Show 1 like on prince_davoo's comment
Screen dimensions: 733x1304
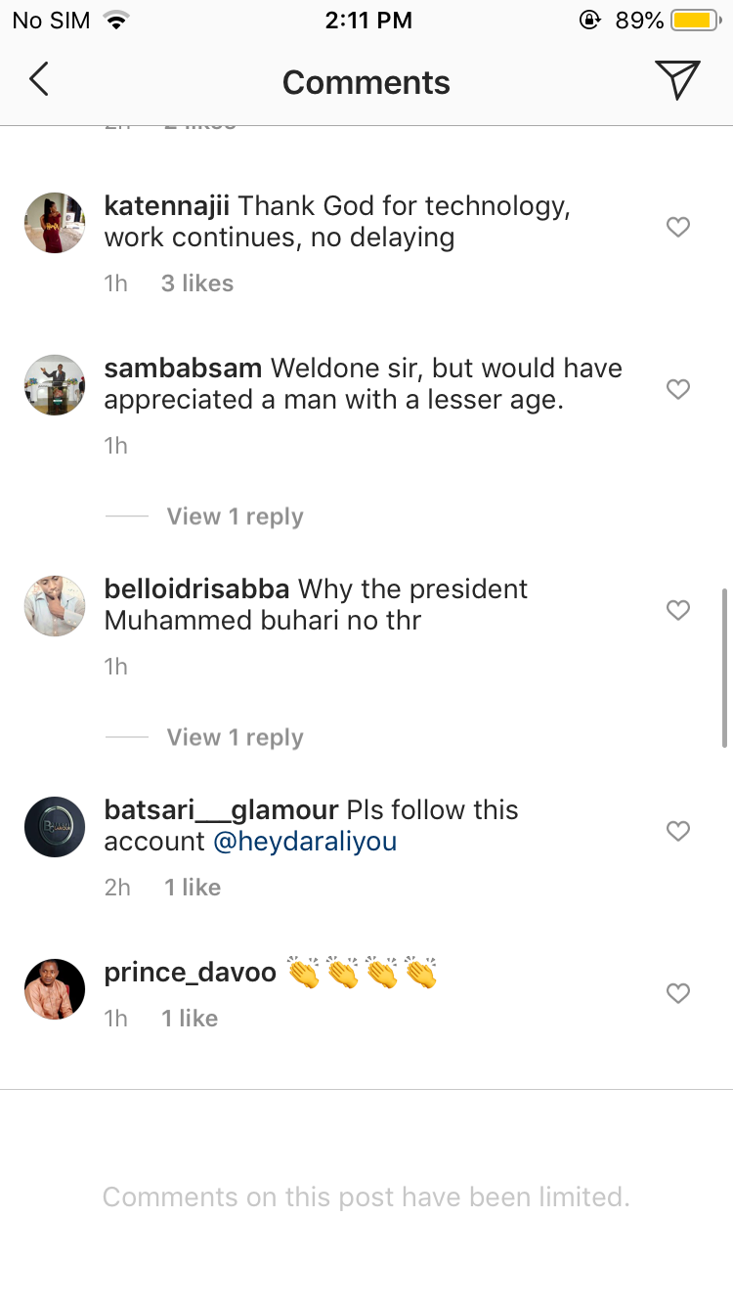coord(190,1019)
